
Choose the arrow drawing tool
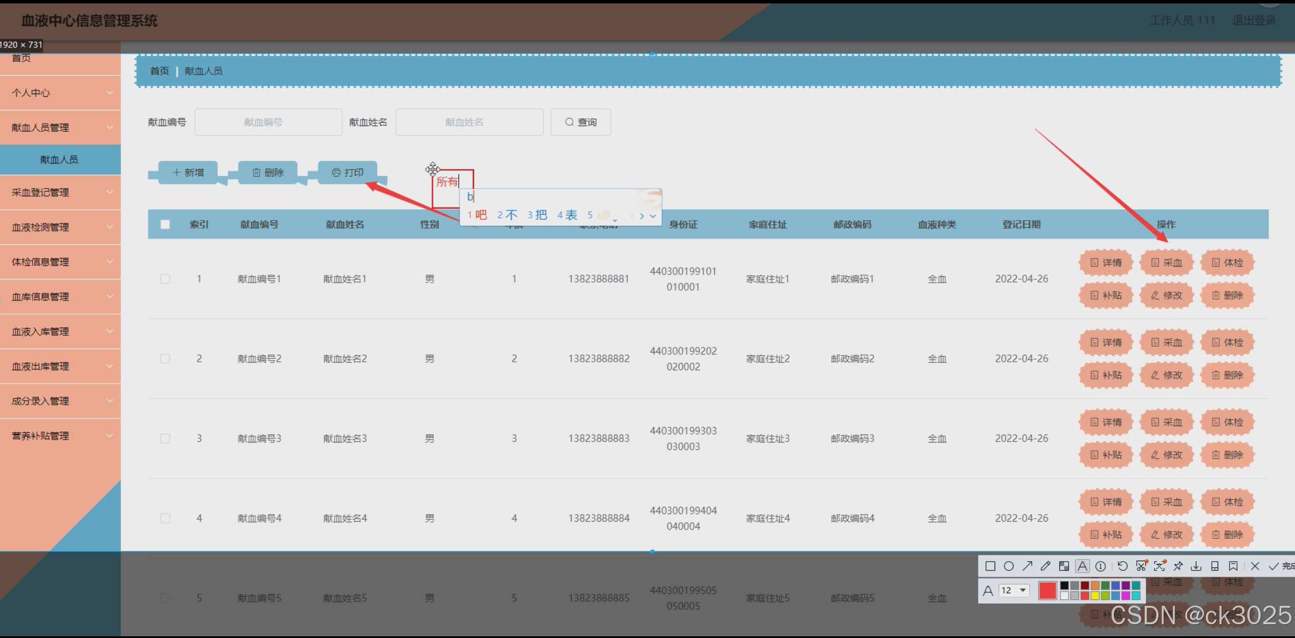click(1027, 566)
